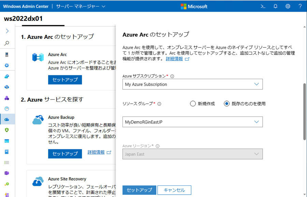The image size is (307, 197).
Task: Select the highlighted Azure hybrid center icon
Action: click(7, 119)
